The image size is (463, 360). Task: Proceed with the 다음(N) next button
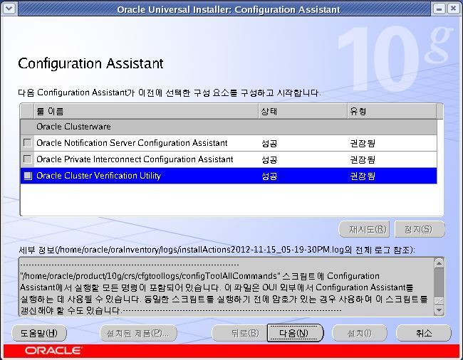(296, 333)
